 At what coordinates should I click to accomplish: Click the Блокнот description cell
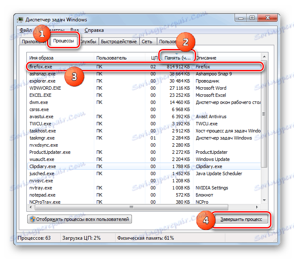coord(204,195)
